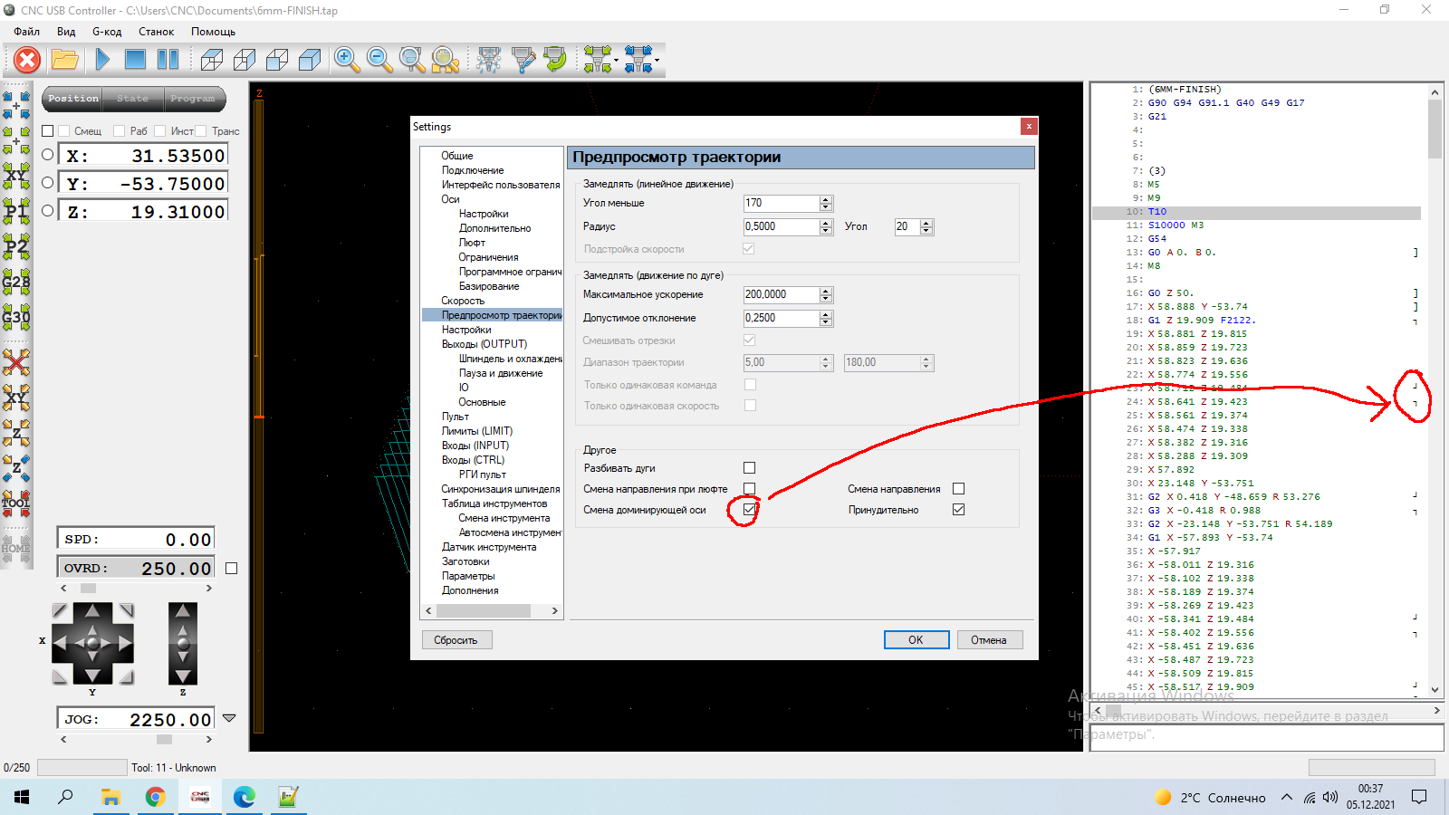The width and height of the screenshot is (1449, 815).
Task: Switch to the State tab
Action: coord(133,99)
